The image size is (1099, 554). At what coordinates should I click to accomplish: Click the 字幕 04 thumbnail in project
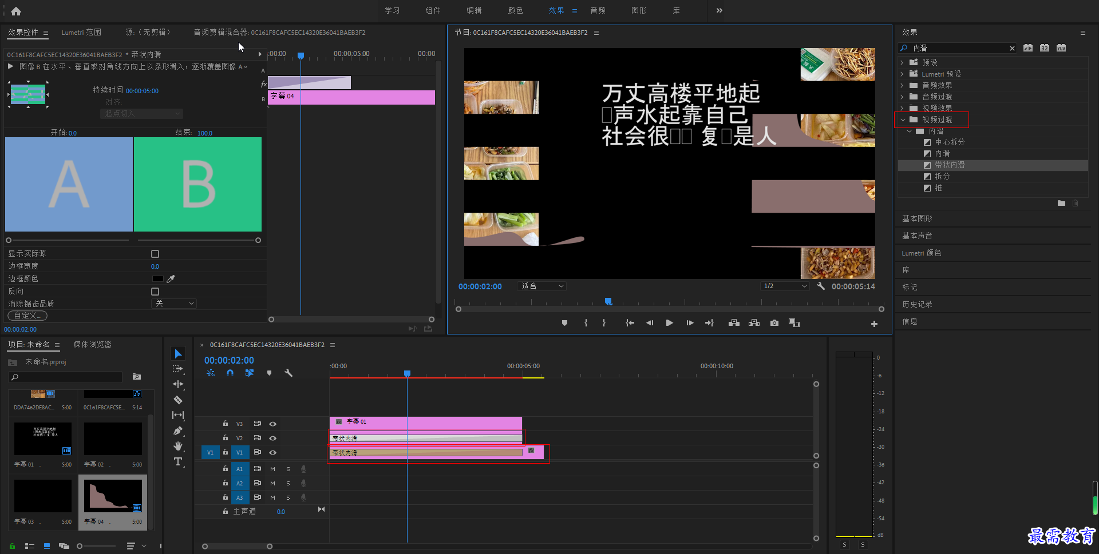pos(113,496)
